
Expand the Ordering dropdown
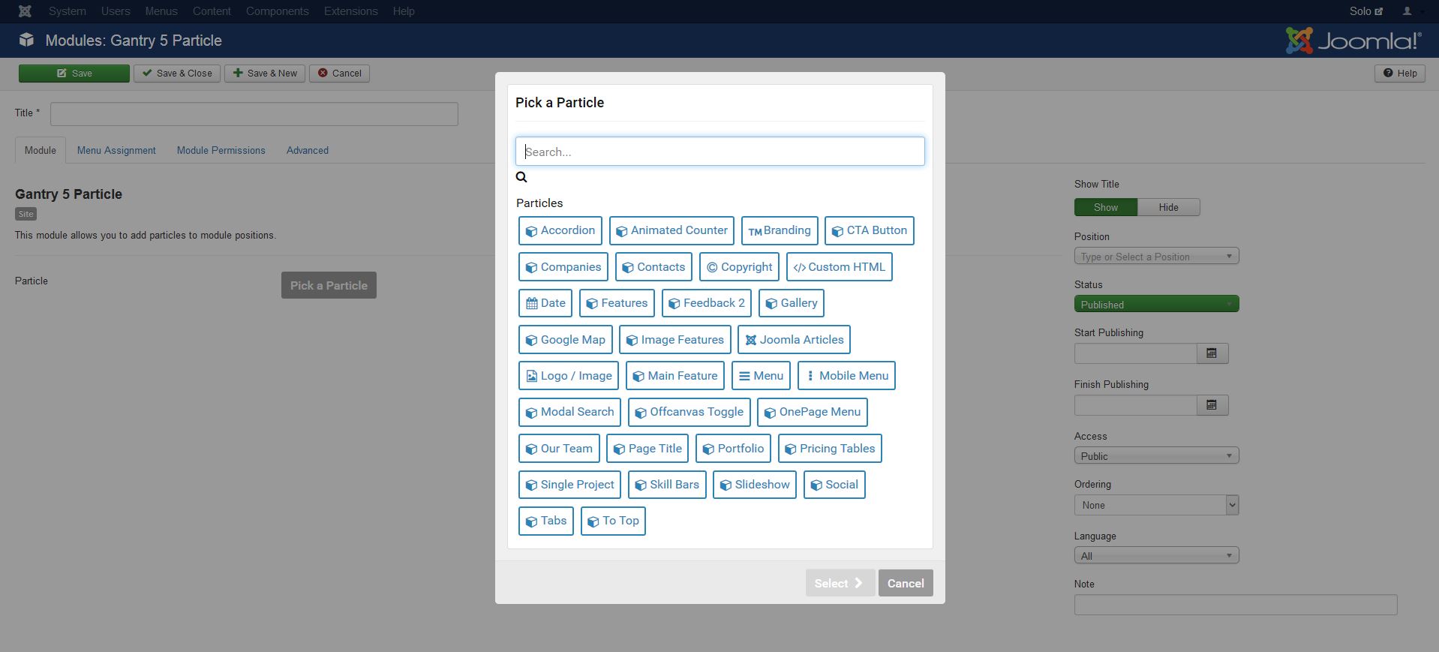click(x=1156, y=505)
